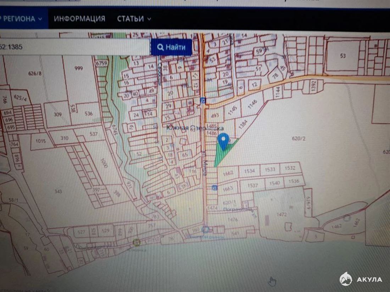
Task: Click the Акула shark logo
Action: [x=346, y=279]
